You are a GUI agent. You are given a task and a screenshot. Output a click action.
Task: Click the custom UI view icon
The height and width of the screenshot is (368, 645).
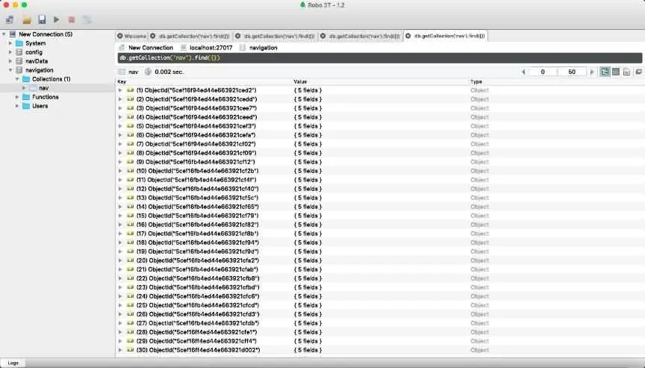pos(638,72)
